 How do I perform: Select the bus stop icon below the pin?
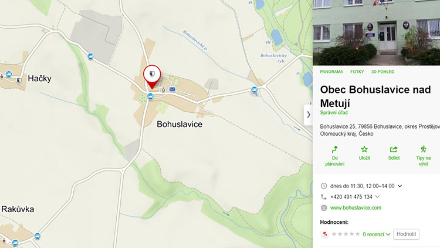click(150, 97)
